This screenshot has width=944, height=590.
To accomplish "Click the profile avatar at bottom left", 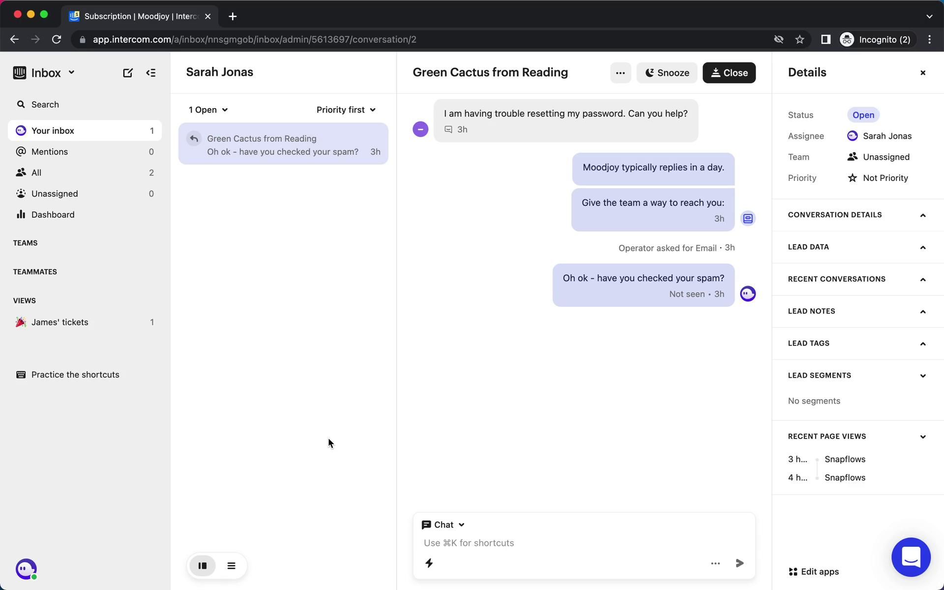I will (x=26, y=569).
